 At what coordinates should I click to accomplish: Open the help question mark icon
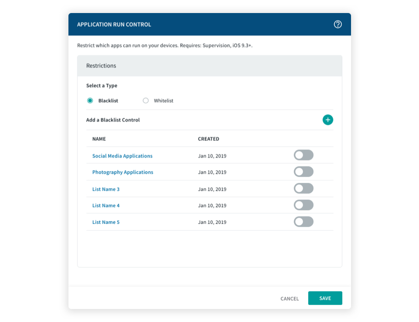(x=338, y=25)
